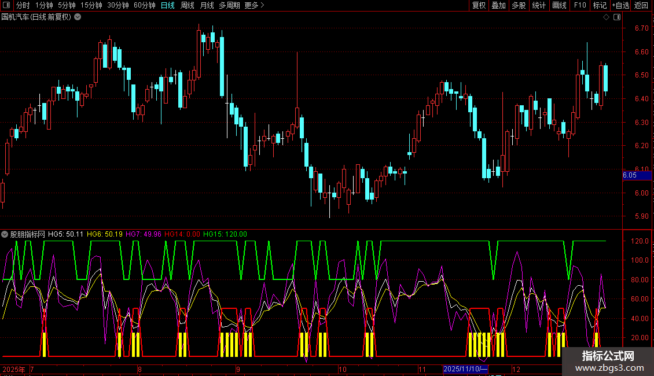Switch to 周线 weekly chart
Image resolution: width=654 pixels, height=376 pixels.
pos(188,5)
